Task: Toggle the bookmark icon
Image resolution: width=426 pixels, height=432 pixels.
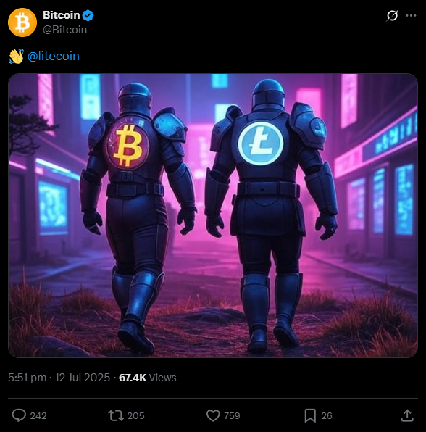Action: click(x=310, y=415)
